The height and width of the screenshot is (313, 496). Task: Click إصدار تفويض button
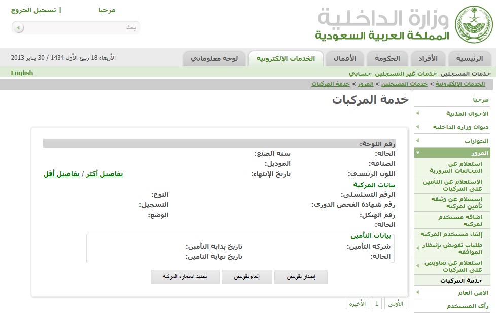pyautogui.click(x=301, y=277)
